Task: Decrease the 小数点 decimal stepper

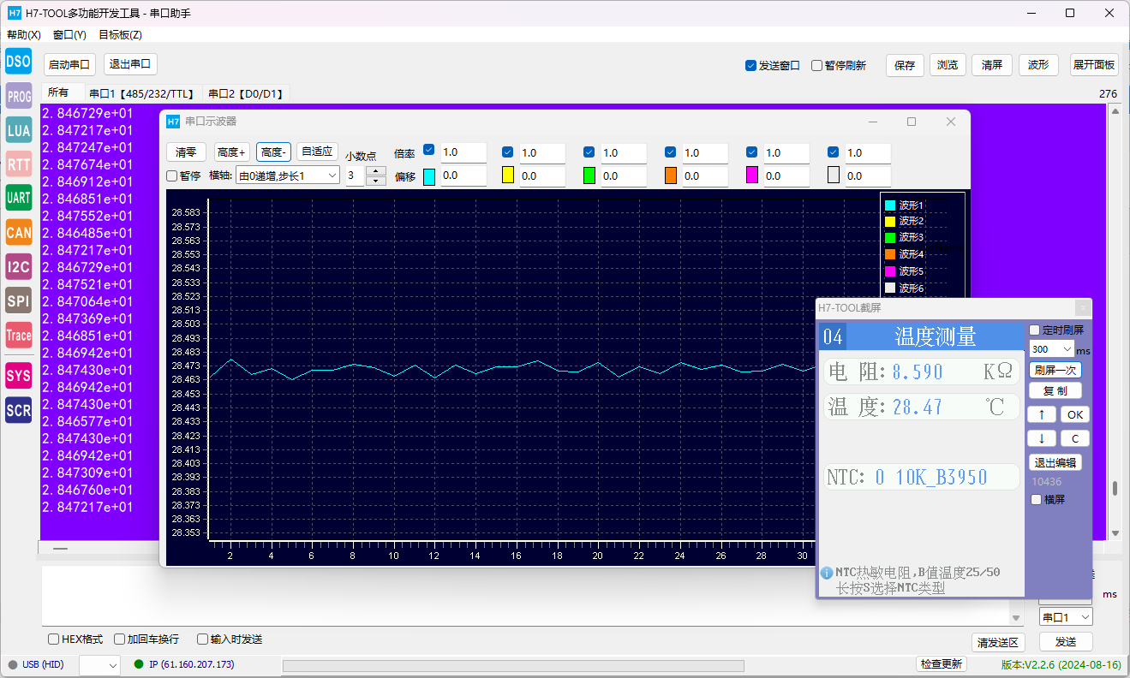Action: pos(376,181)
